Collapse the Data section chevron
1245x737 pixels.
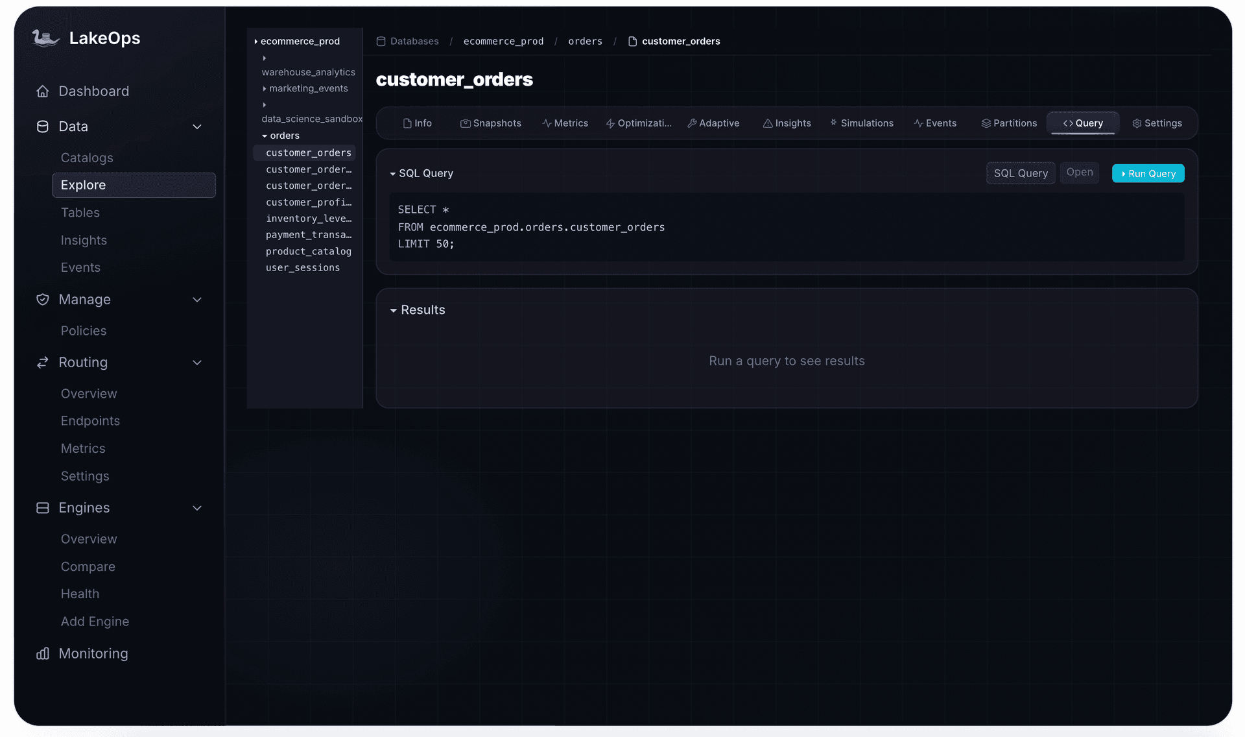(x=197, y=127)
